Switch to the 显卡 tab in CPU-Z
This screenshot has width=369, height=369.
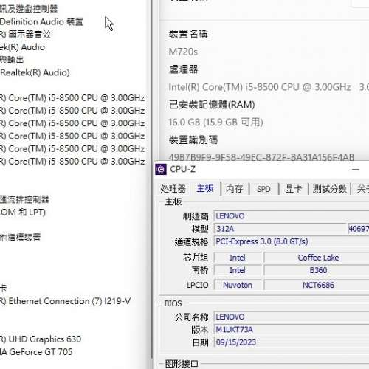(x=294, y=189)
